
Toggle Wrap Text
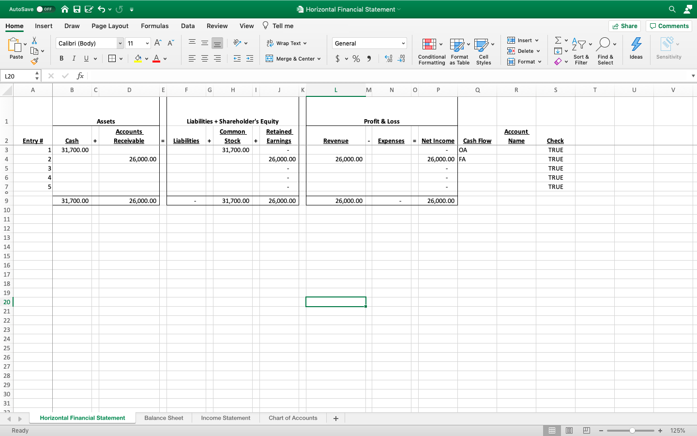[x=287, y=43]
